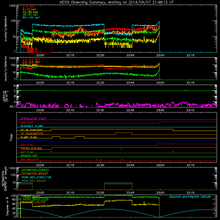
Task: Click the '22:30' time label under the decimation panel
Action: pyautogui.click(x=100, y=193)
